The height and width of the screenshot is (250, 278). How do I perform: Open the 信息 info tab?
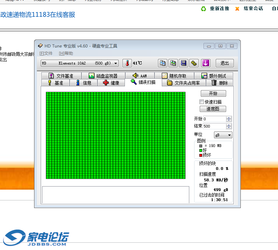pyautogui.click(x=84, y=83)
